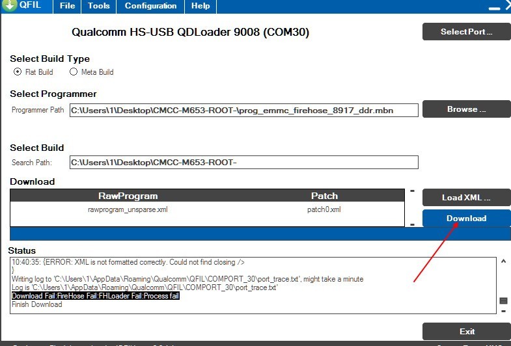Open the File menu

(x=67, y=6)
